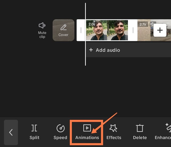171x147 pixels.
Task: Select the 2.7x speed clip
Action: tap(154, 30)
